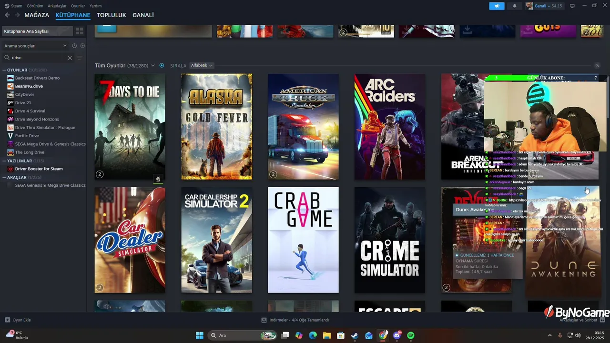Image resolution: width=610 pixels, height=343 pixels.
Task: Open the notifications bell
Action: 514,6
